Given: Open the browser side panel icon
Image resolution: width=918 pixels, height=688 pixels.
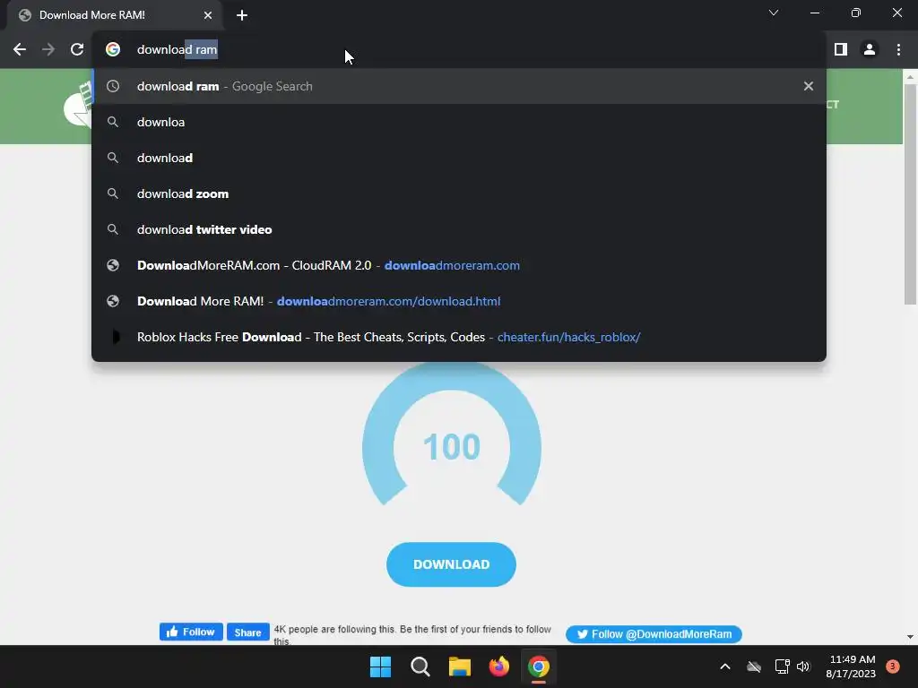Looking at the screenshot, I should click(841, 50).
